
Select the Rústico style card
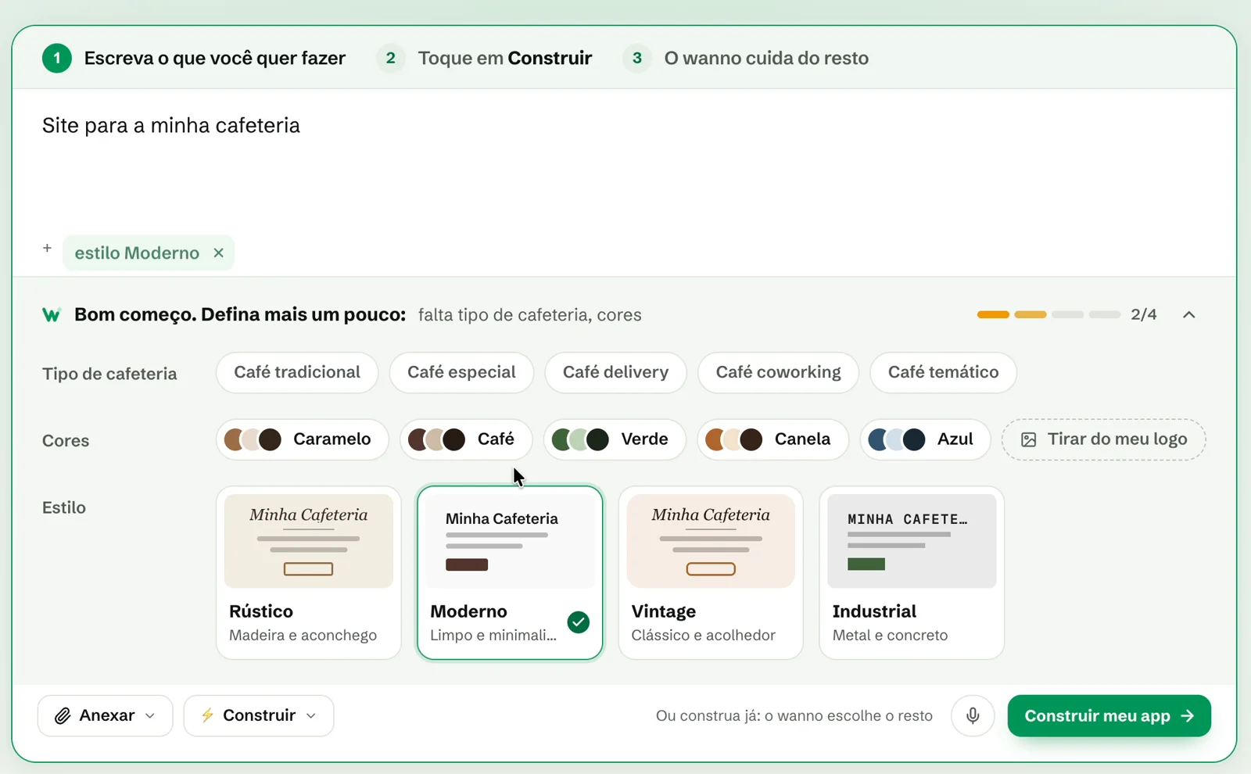[309, 573]
